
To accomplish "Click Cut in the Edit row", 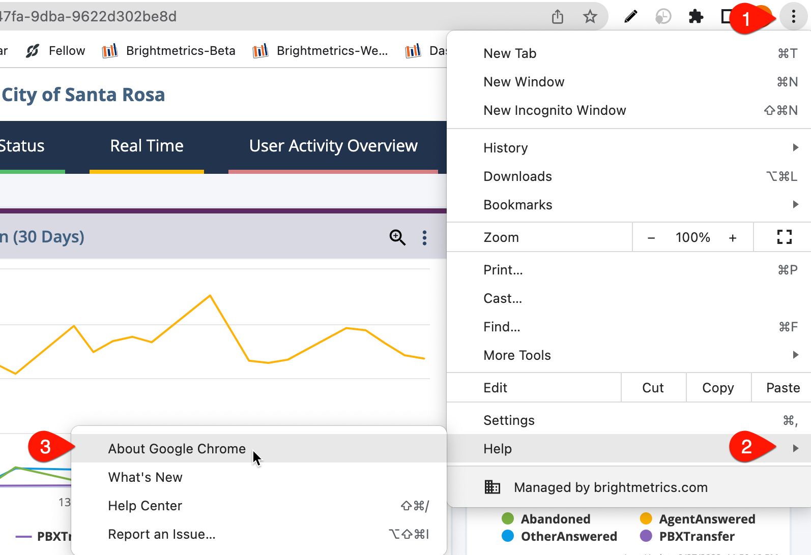I will (x=653, y=388).
